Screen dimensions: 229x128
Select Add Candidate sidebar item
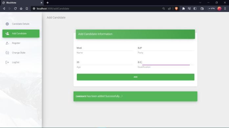21,33
